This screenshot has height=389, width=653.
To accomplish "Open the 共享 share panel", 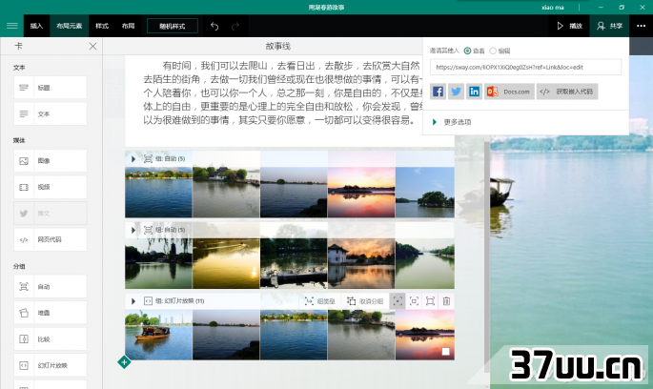I will click(609, 26).
